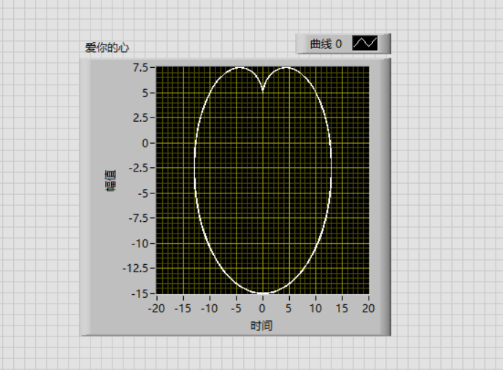Click the Y-axis minimum value -15
Screen dimensions: 503x370
pos(139,293)
